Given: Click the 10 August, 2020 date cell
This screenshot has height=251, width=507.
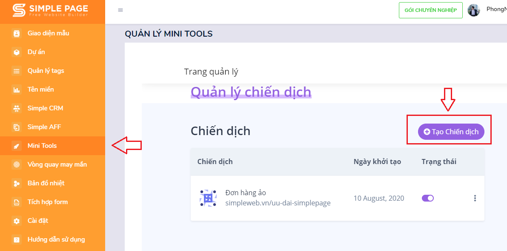Looking at the screenshot, I should tap(379, 198).
